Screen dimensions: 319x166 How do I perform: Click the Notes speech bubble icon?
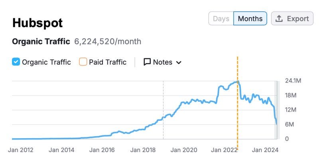[x=147, y=62]
